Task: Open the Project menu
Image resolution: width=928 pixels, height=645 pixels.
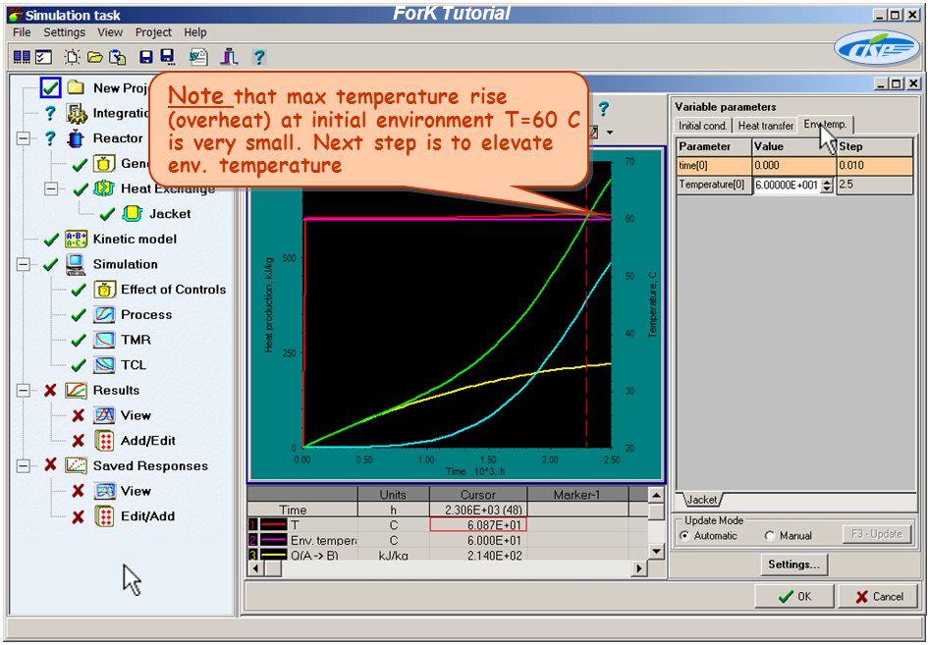Action: 153,32
